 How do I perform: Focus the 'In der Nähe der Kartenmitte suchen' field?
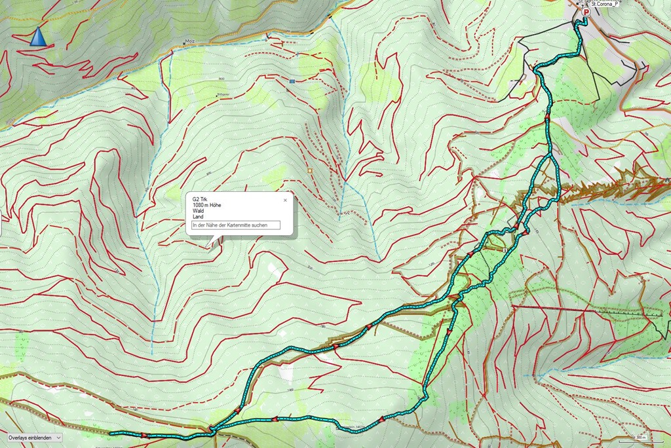(235, 225)
